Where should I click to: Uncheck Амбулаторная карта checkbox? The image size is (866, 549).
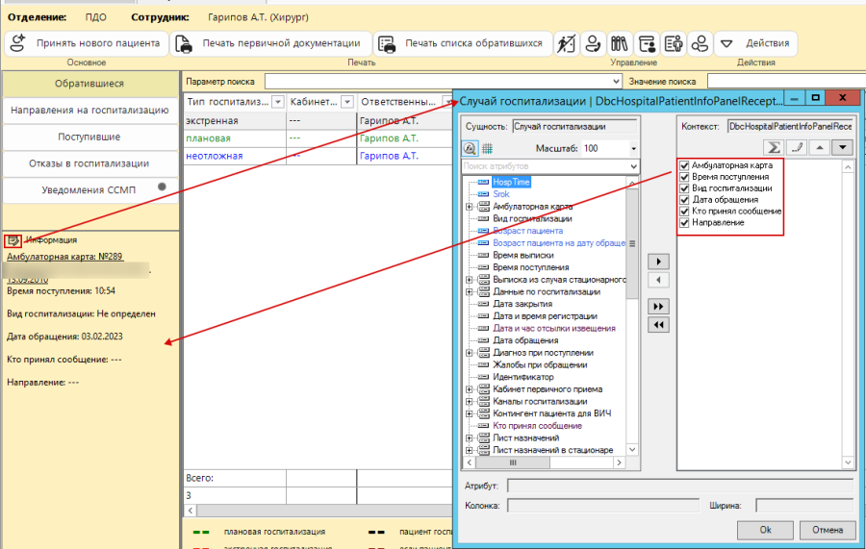pos(684,165)
